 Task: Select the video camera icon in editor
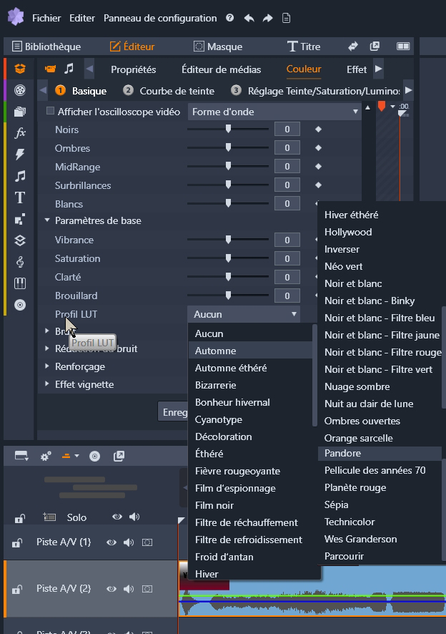coord(50,69)
